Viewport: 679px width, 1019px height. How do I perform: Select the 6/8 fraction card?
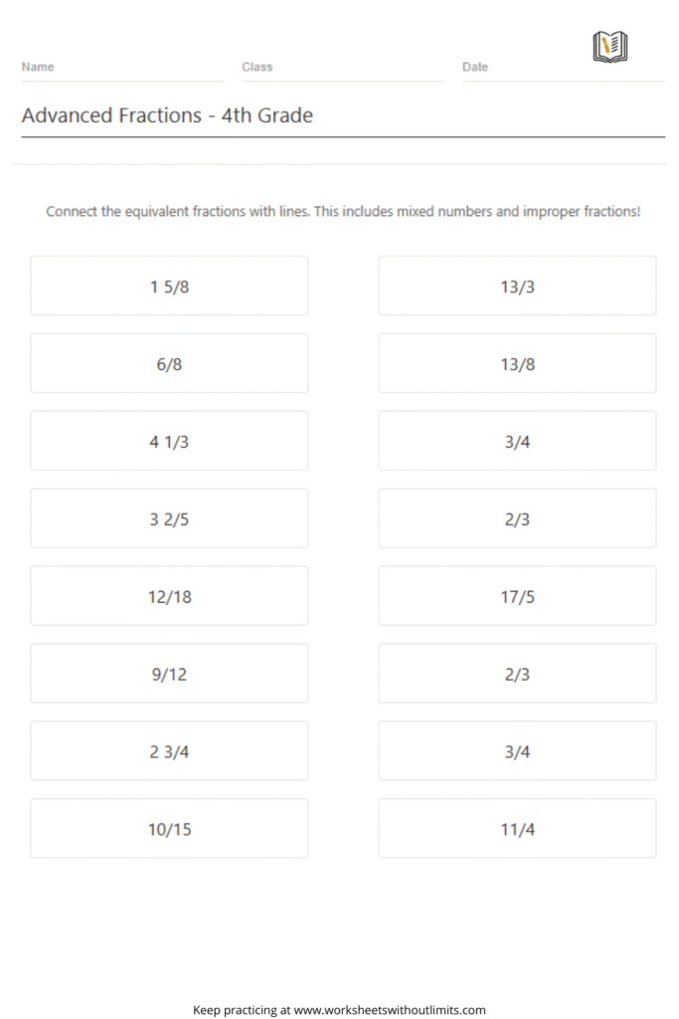coord(169,363)
